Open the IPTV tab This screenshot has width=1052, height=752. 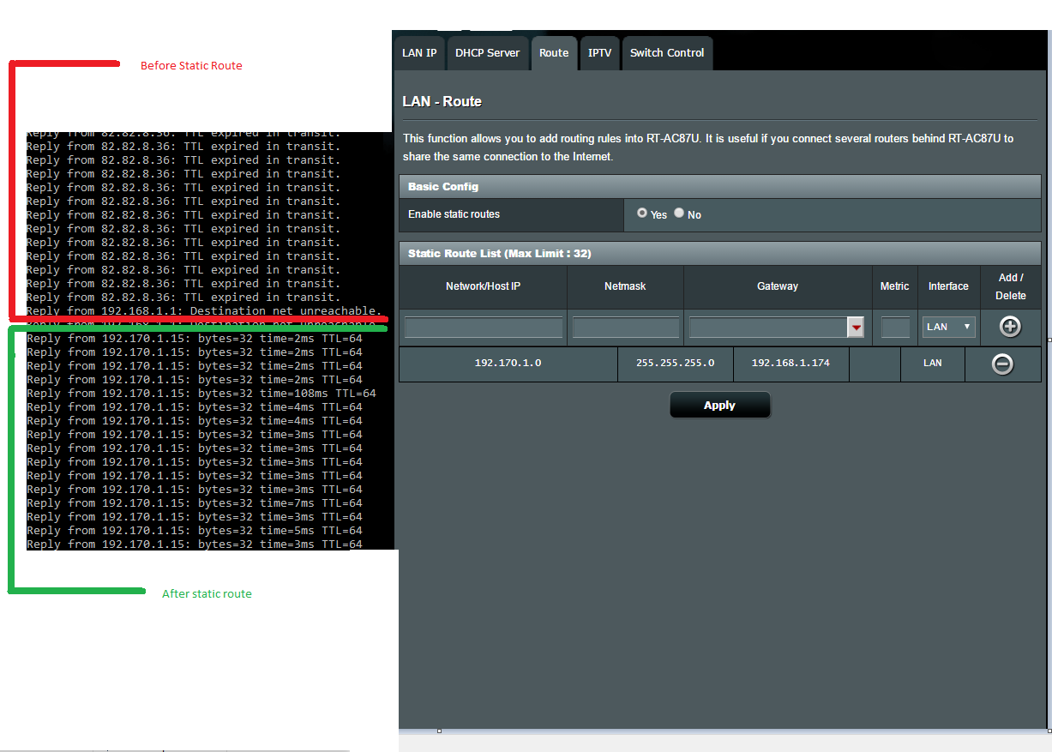(x=599, y=52)
